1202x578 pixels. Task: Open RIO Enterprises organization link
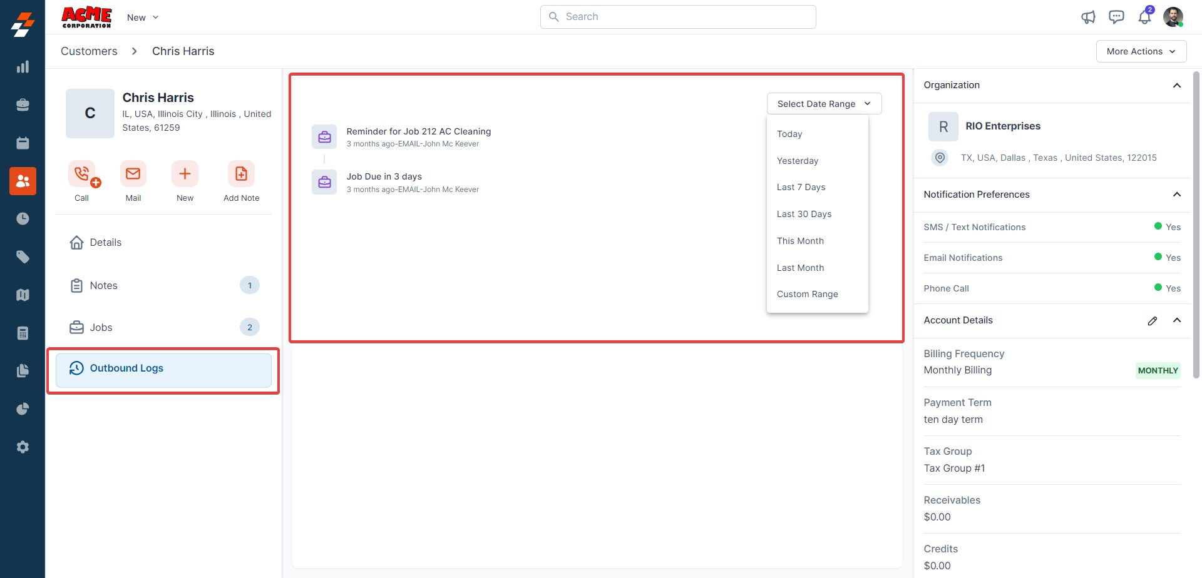click(1003, 126)
